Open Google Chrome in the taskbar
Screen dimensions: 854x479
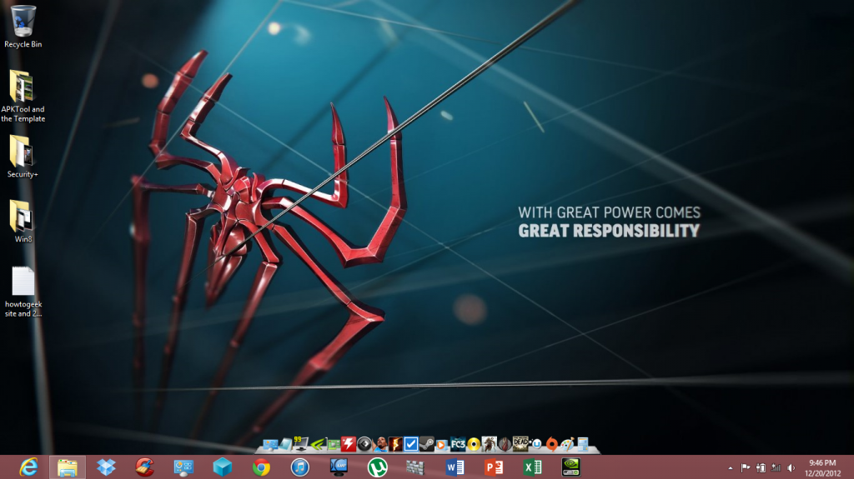[261, 467]
